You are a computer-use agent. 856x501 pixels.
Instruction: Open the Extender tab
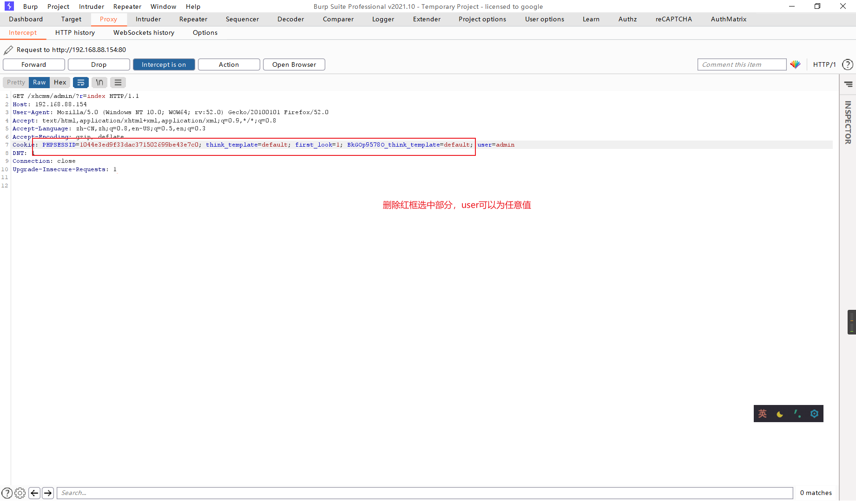click(x=427, y=19)
